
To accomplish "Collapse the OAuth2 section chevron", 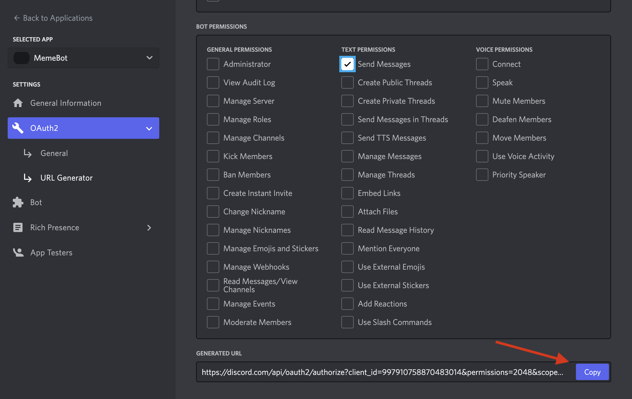I will pyautogui.click(x=149, y=128).
